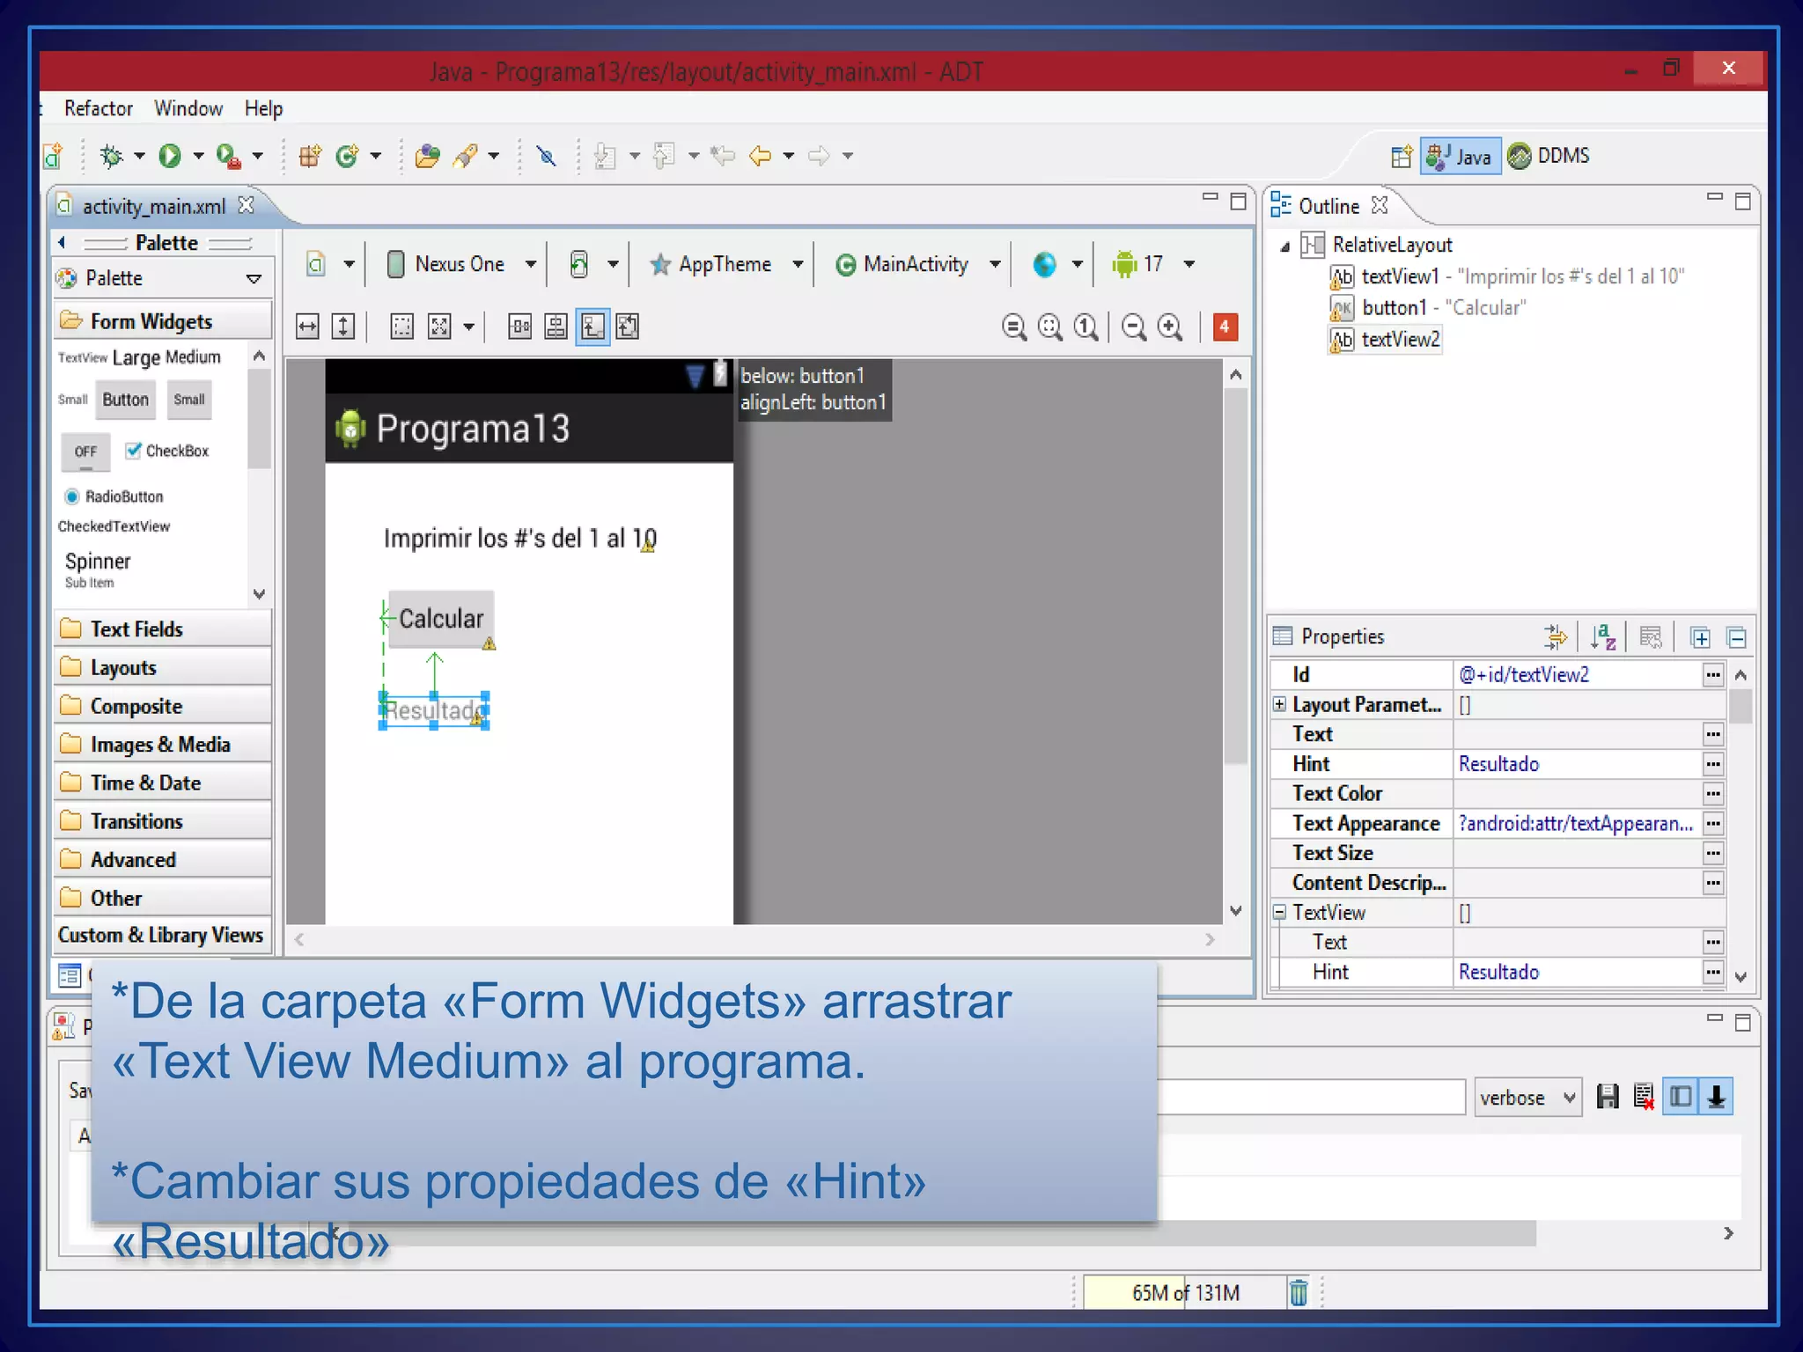Click the Zoom out magnifier icon
Viewport: 1803px width, 1352px height.
tap(1134, 327)
